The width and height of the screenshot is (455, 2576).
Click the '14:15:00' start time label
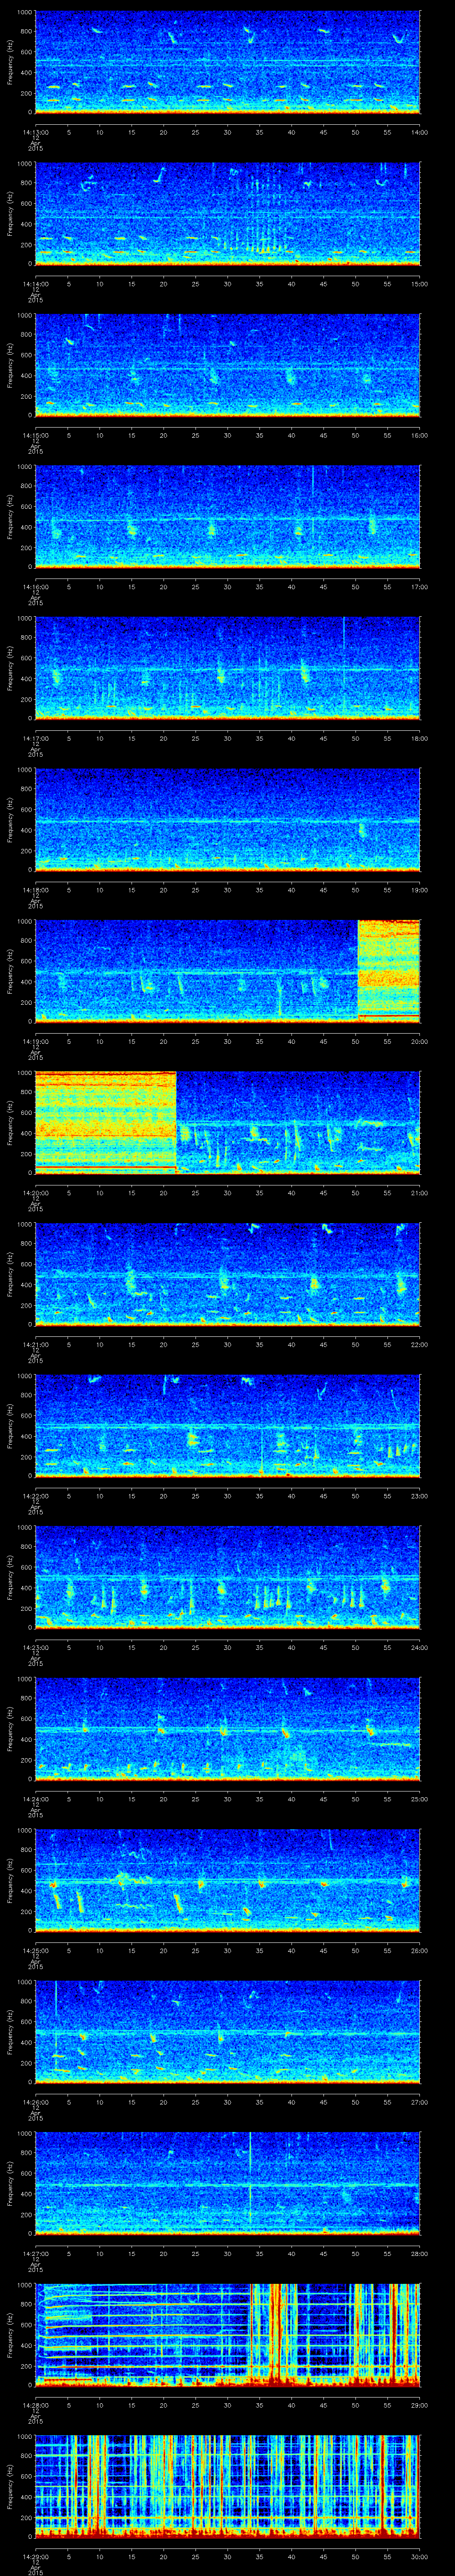(35, 435)
